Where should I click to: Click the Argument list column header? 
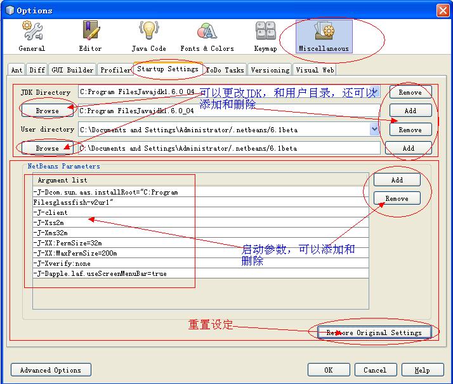pos(200,180)
